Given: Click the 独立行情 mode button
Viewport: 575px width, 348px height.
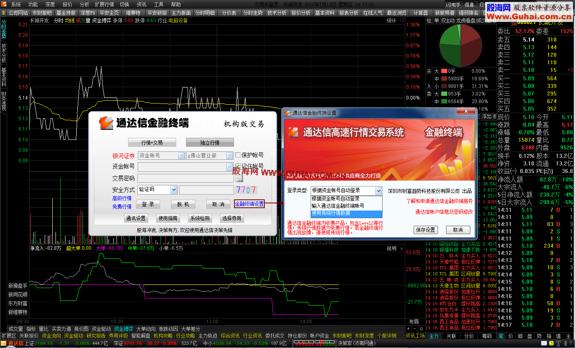Looking at the screenshot, I should [x=210, y=143].
